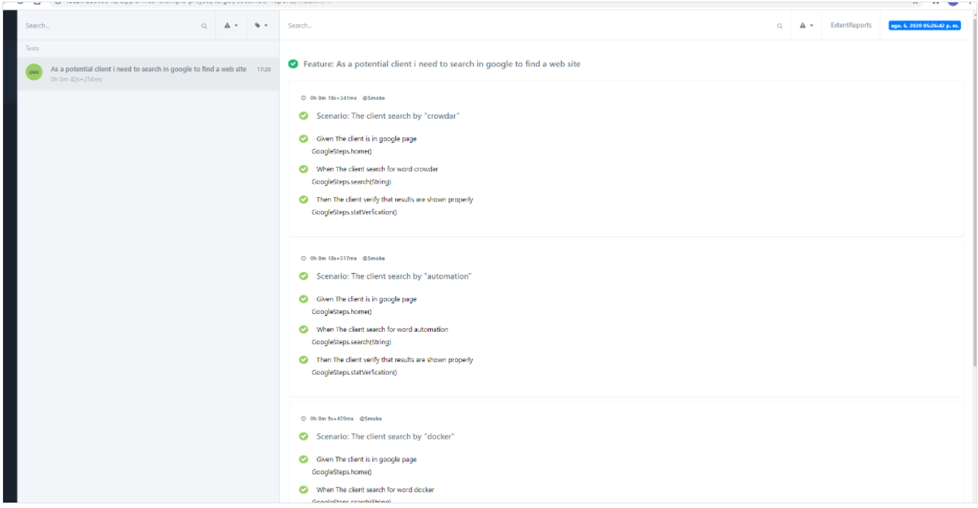Screen dimensions: 978x508
Task: Focus the tests panel Search field
Action: click(x=108, y=26)
